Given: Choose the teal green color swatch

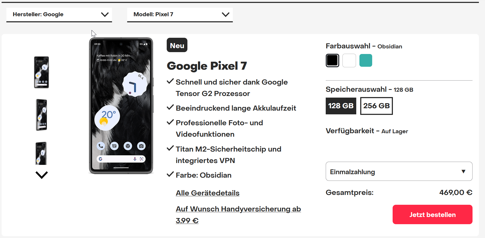Looking at the screenshot, I should (x=366, y=60).
